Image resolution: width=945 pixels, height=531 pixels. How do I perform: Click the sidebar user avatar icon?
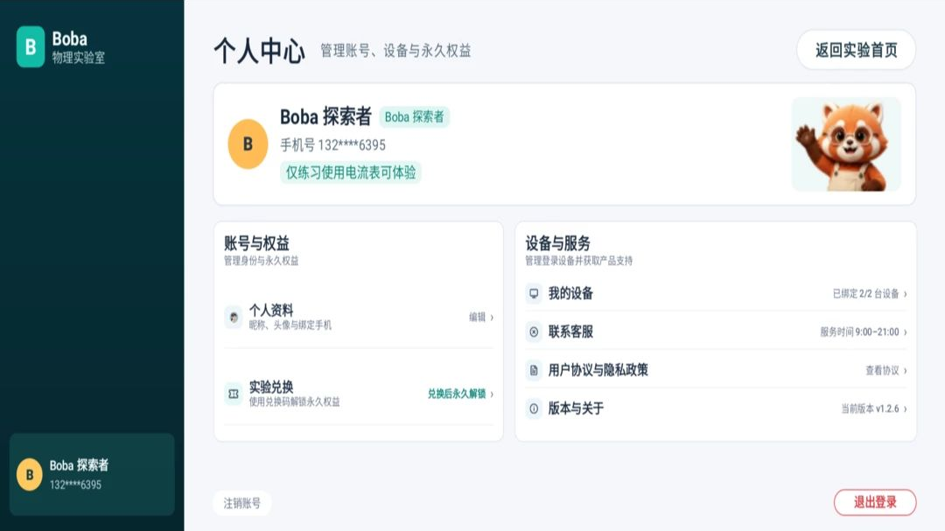pos(30,474)
